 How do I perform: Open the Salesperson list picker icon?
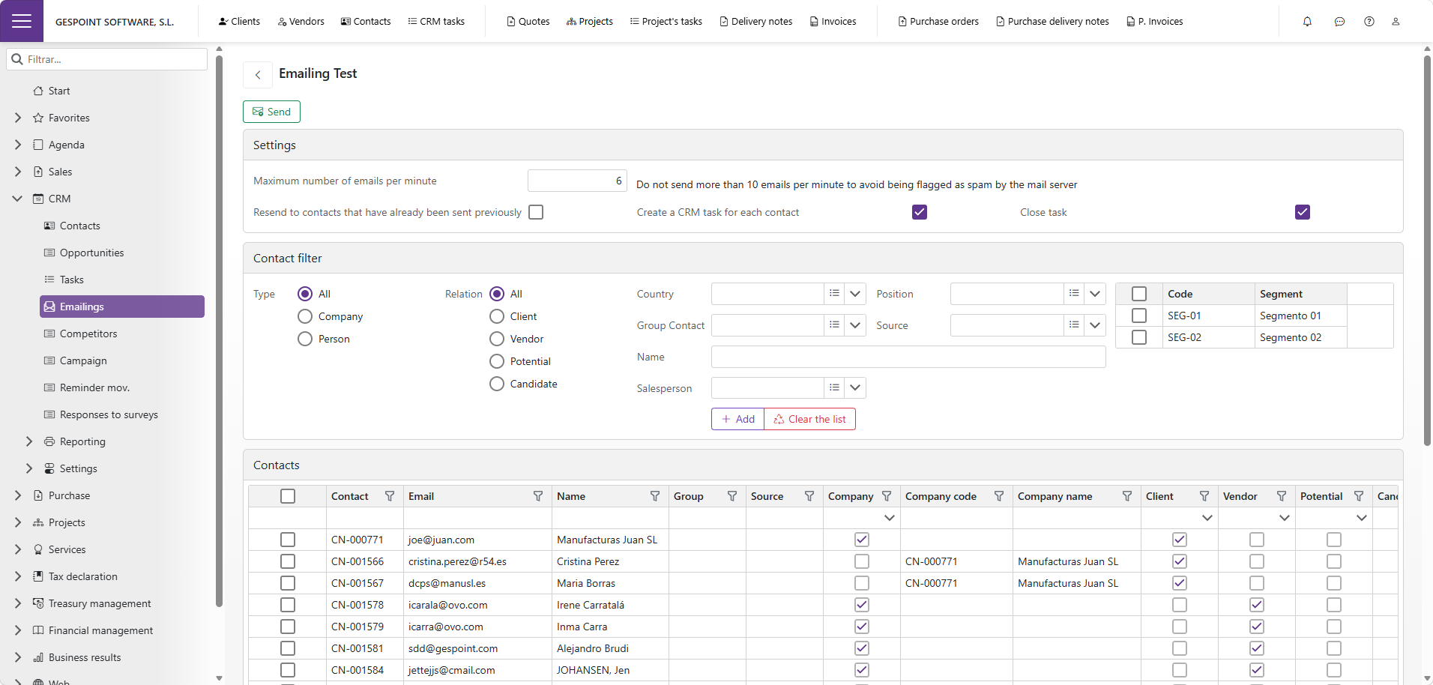[834, 388]
